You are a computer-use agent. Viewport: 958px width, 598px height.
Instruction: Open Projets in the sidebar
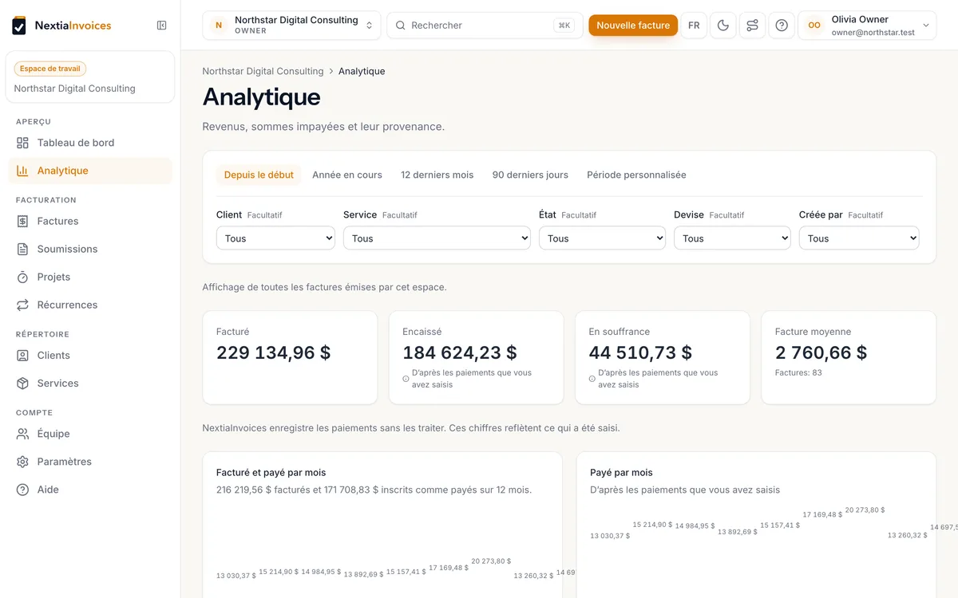coord(90,277)
